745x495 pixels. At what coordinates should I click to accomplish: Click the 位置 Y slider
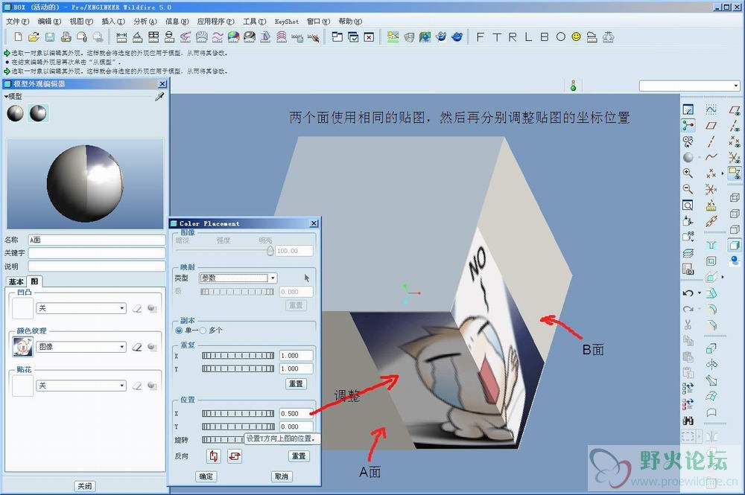coord(238,427)
